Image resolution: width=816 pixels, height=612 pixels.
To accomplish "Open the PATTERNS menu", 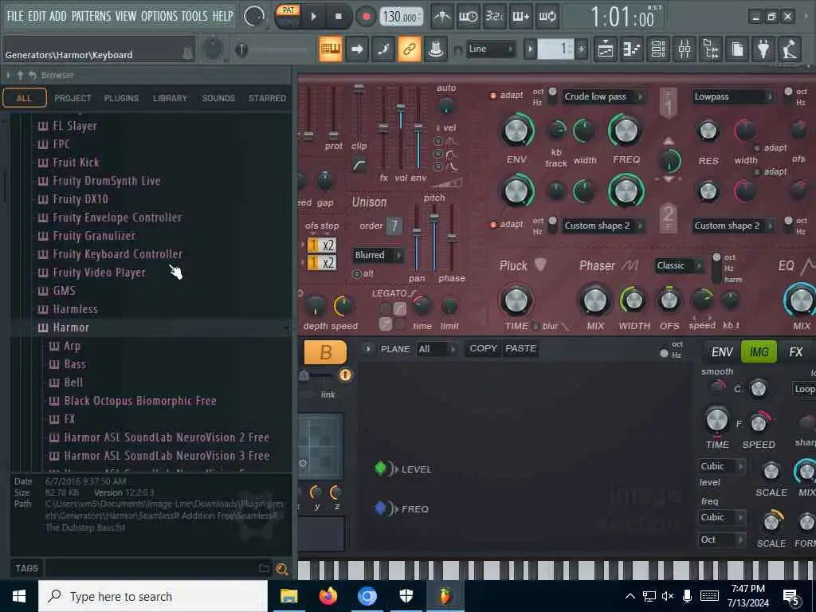I will point(91,16).
